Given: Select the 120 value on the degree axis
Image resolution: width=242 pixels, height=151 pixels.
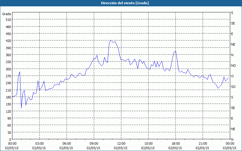Looking at the screenshot, I should click(x=9, y=111).
